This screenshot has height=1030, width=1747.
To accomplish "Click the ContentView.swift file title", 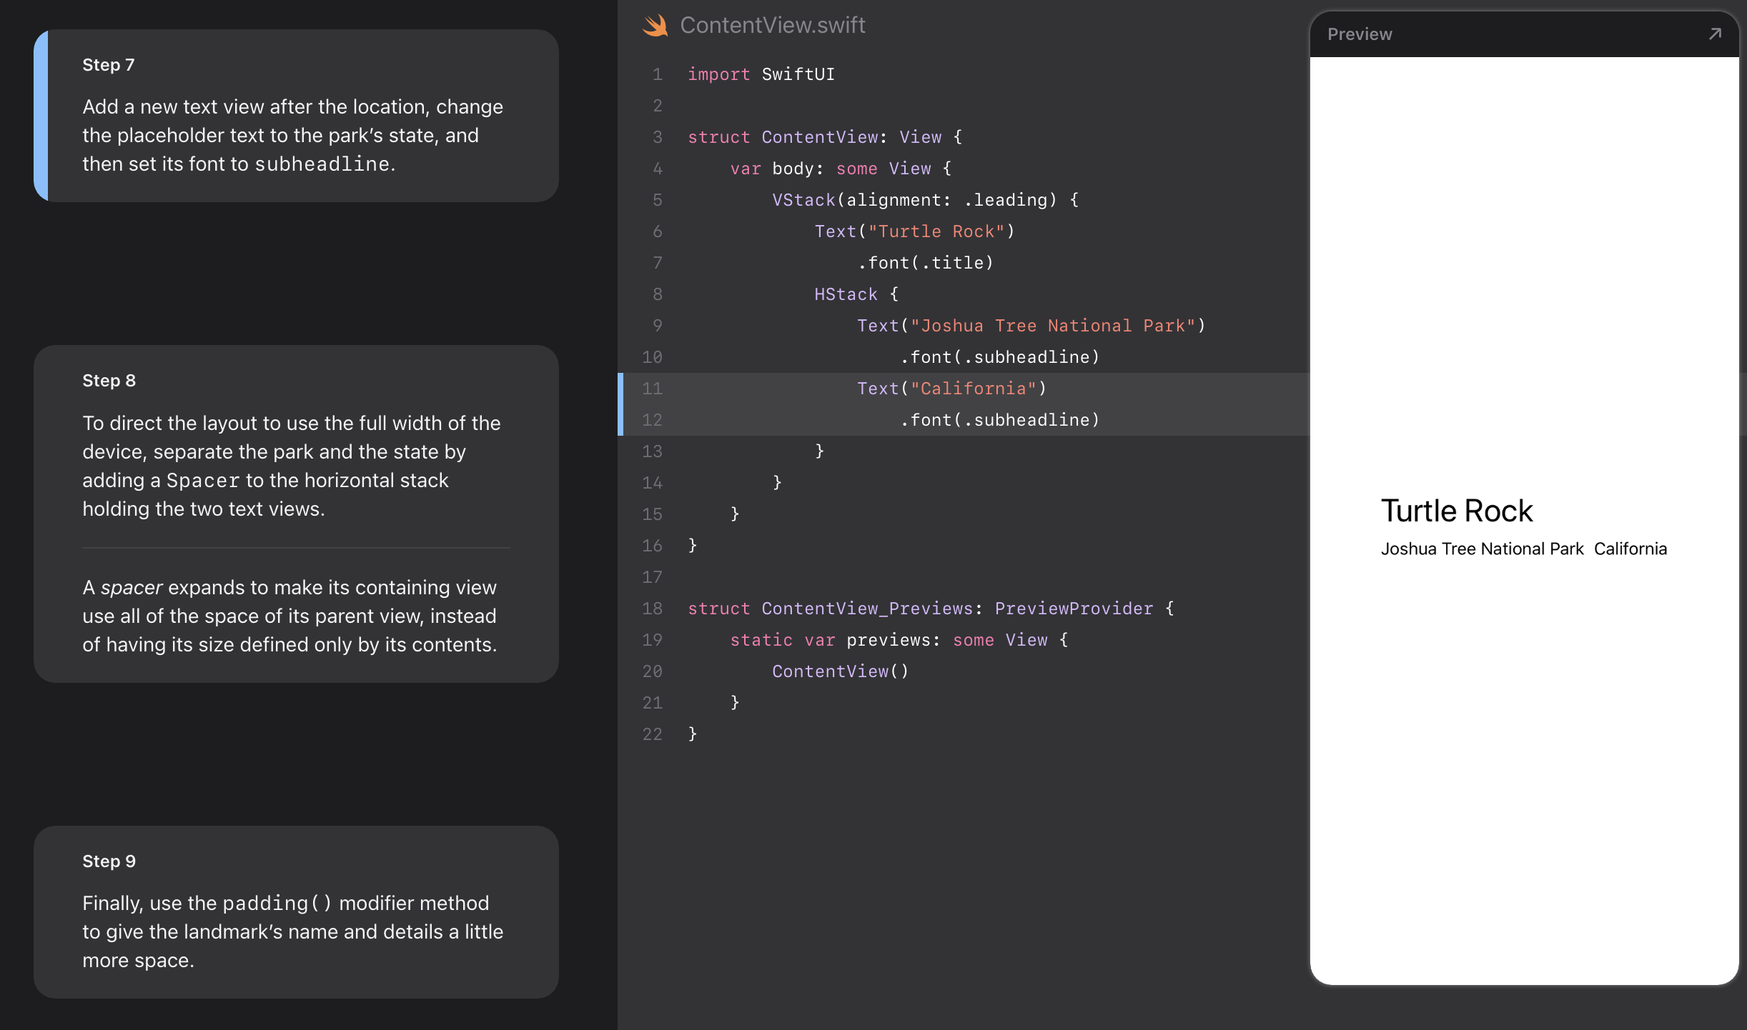I will [772, 26].
